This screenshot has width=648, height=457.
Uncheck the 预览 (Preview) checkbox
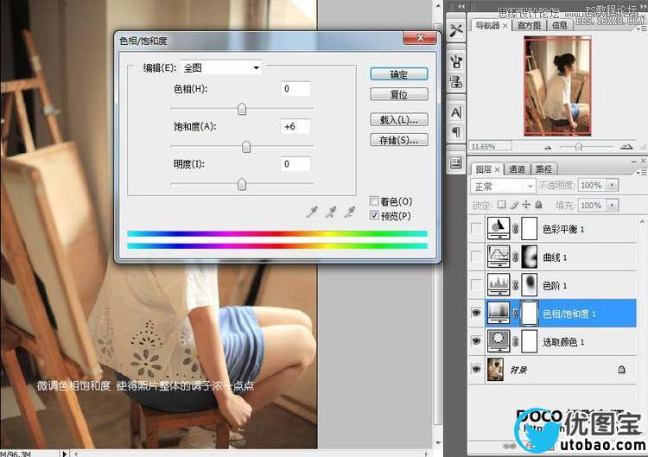tap(374, 215)
